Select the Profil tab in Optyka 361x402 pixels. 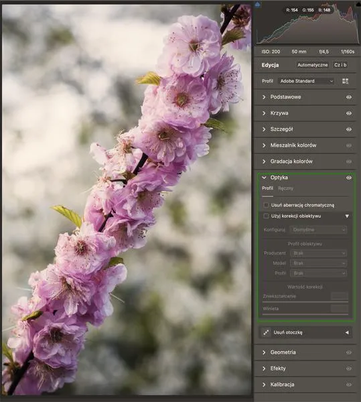coord(267,188)
